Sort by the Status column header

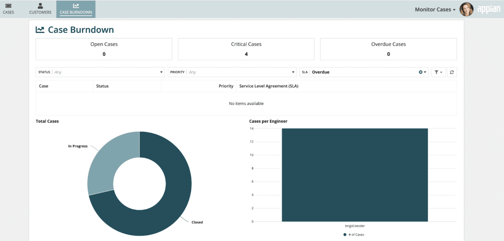[102, 86]
